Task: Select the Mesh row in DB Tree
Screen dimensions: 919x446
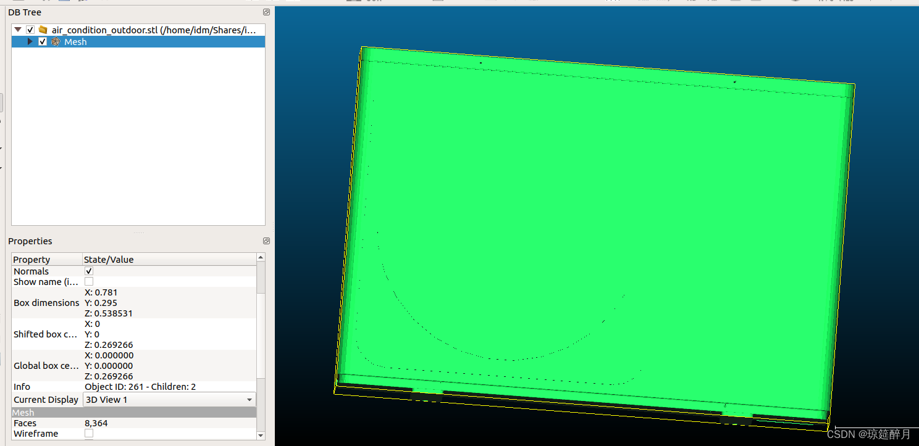Action: 138,42
